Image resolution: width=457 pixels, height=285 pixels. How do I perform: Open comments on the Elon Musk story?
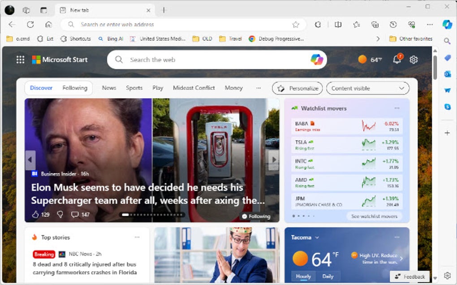click(x=81, y=215)
